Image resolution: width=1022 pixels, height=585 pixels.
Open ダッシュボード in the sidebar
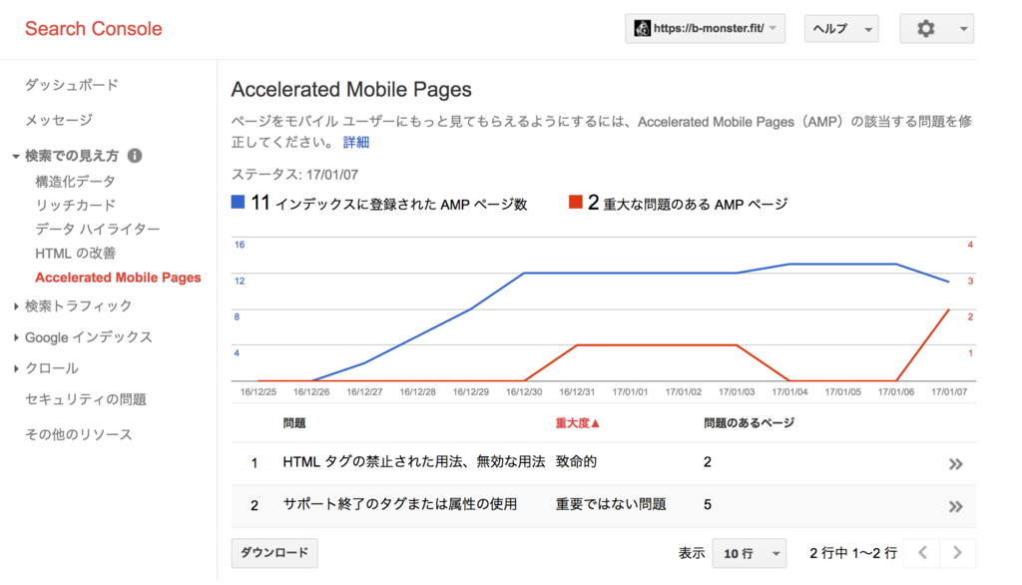tap(72, 85)
